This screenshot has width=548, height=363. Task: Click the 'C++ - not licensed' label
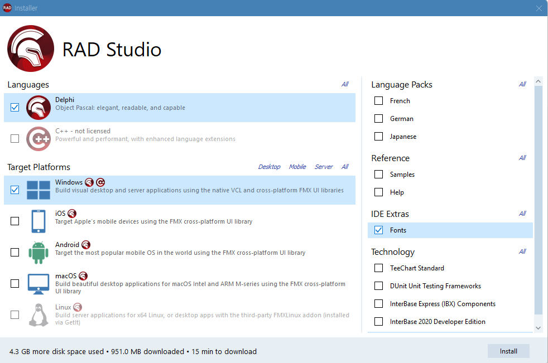(83, 131)
